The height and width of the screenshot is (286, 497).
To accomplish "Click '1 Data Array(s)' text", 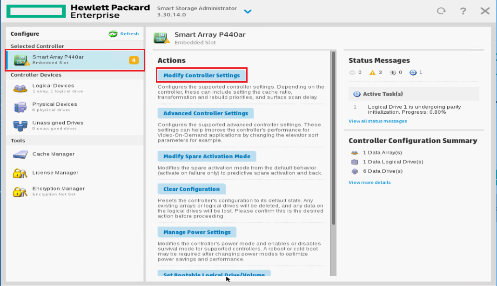I will pyautogui.click(x=383, y=152).
